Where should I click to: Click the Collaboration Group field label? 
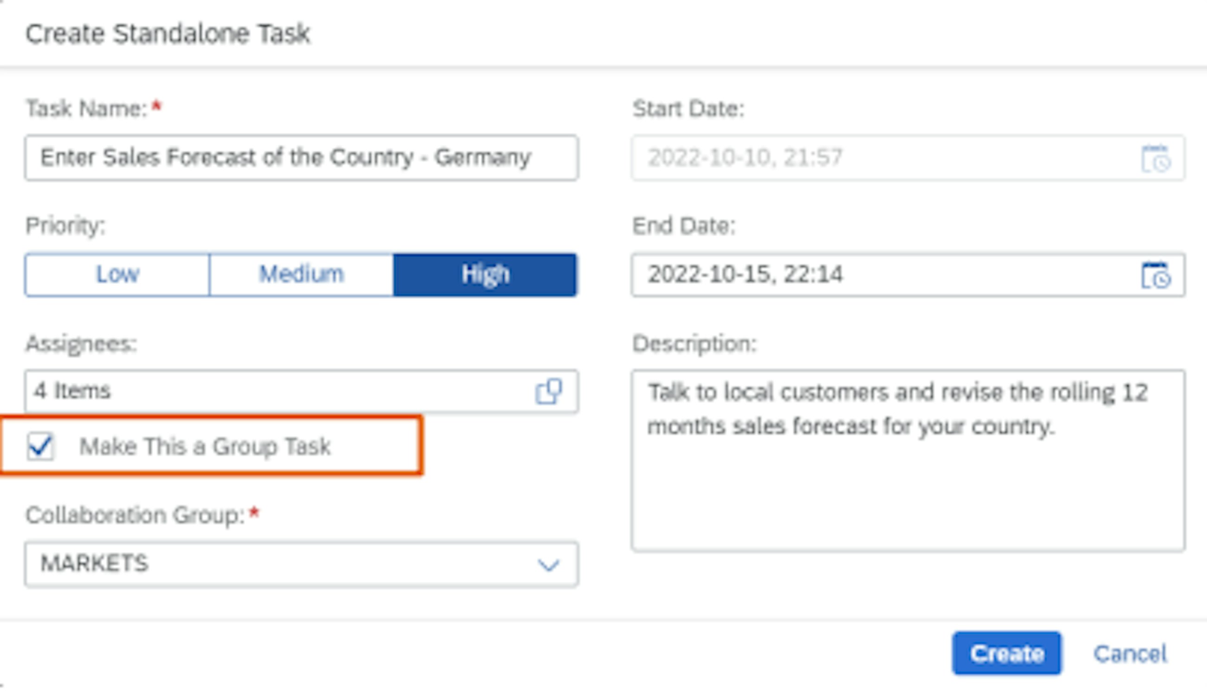click(135, 515)
